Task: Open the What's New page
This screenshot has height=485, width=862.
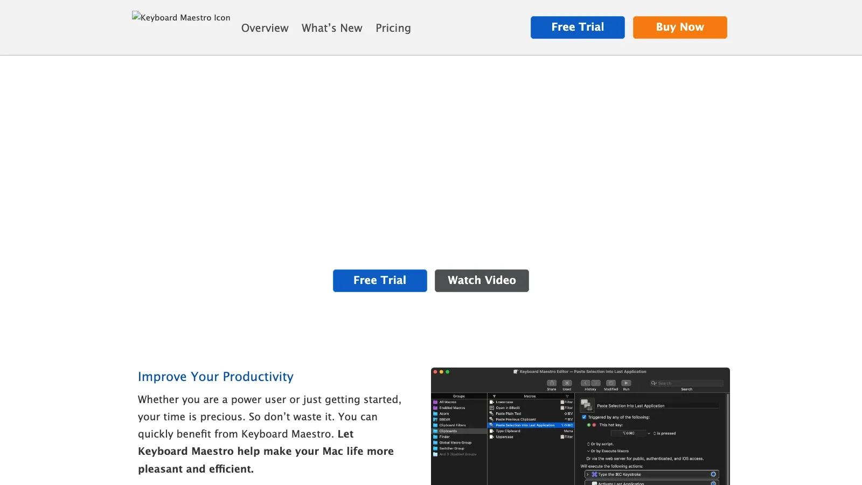Action: [x=332, y=28]
